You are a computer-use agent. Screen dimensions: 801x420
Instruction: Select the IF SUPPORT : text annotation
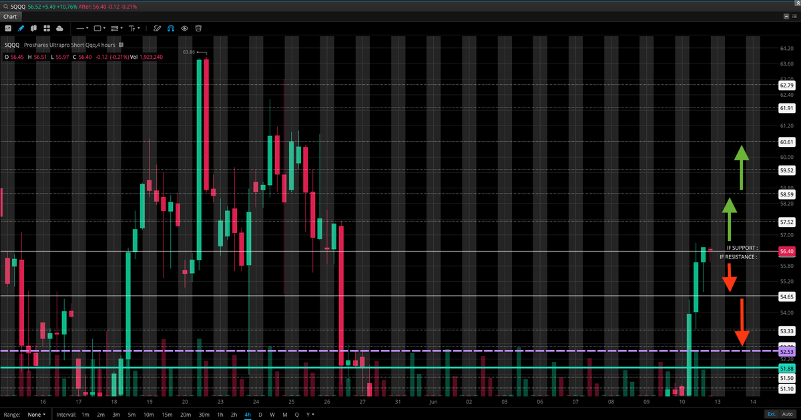tap(743, 248)
